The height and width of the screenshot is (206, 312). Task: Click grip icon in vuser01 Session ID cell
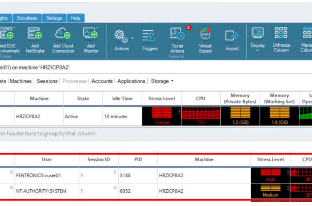pyautogui.click(x=115, y=172)
